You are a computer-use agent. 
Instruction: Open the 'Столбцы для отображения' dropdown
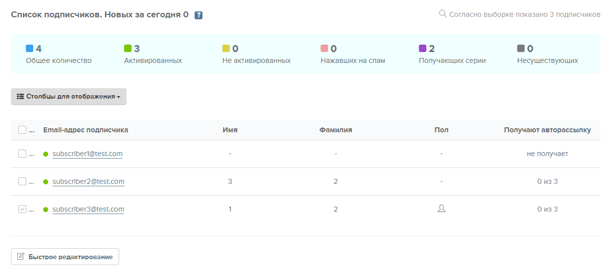tap(68, 97)
